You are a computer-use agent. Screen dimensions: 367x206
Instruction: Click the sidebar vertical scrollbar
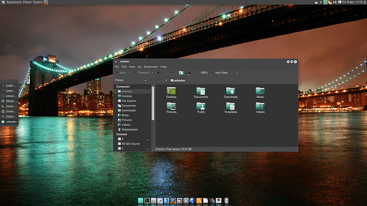tap(153, 103)
